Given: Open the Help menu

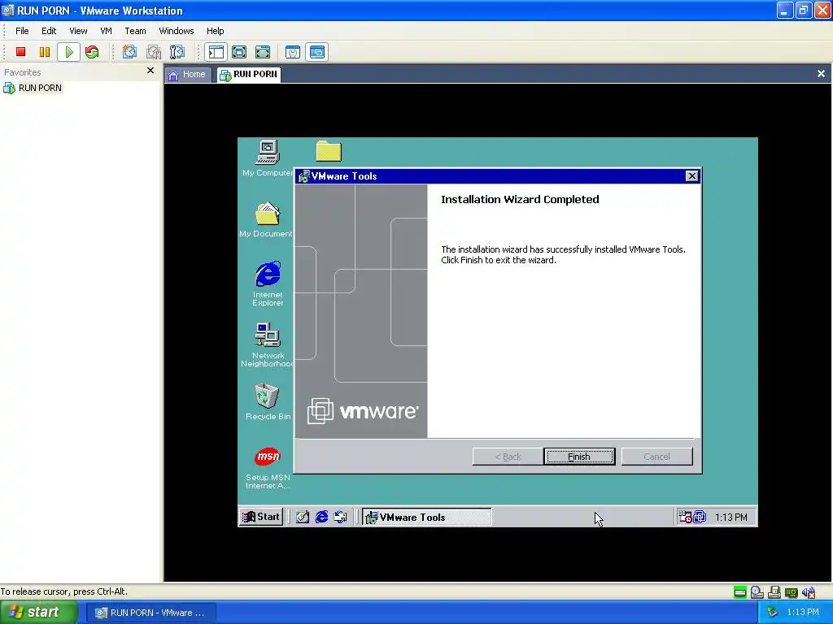Looking at the screenshot, I should pos(215,31).
